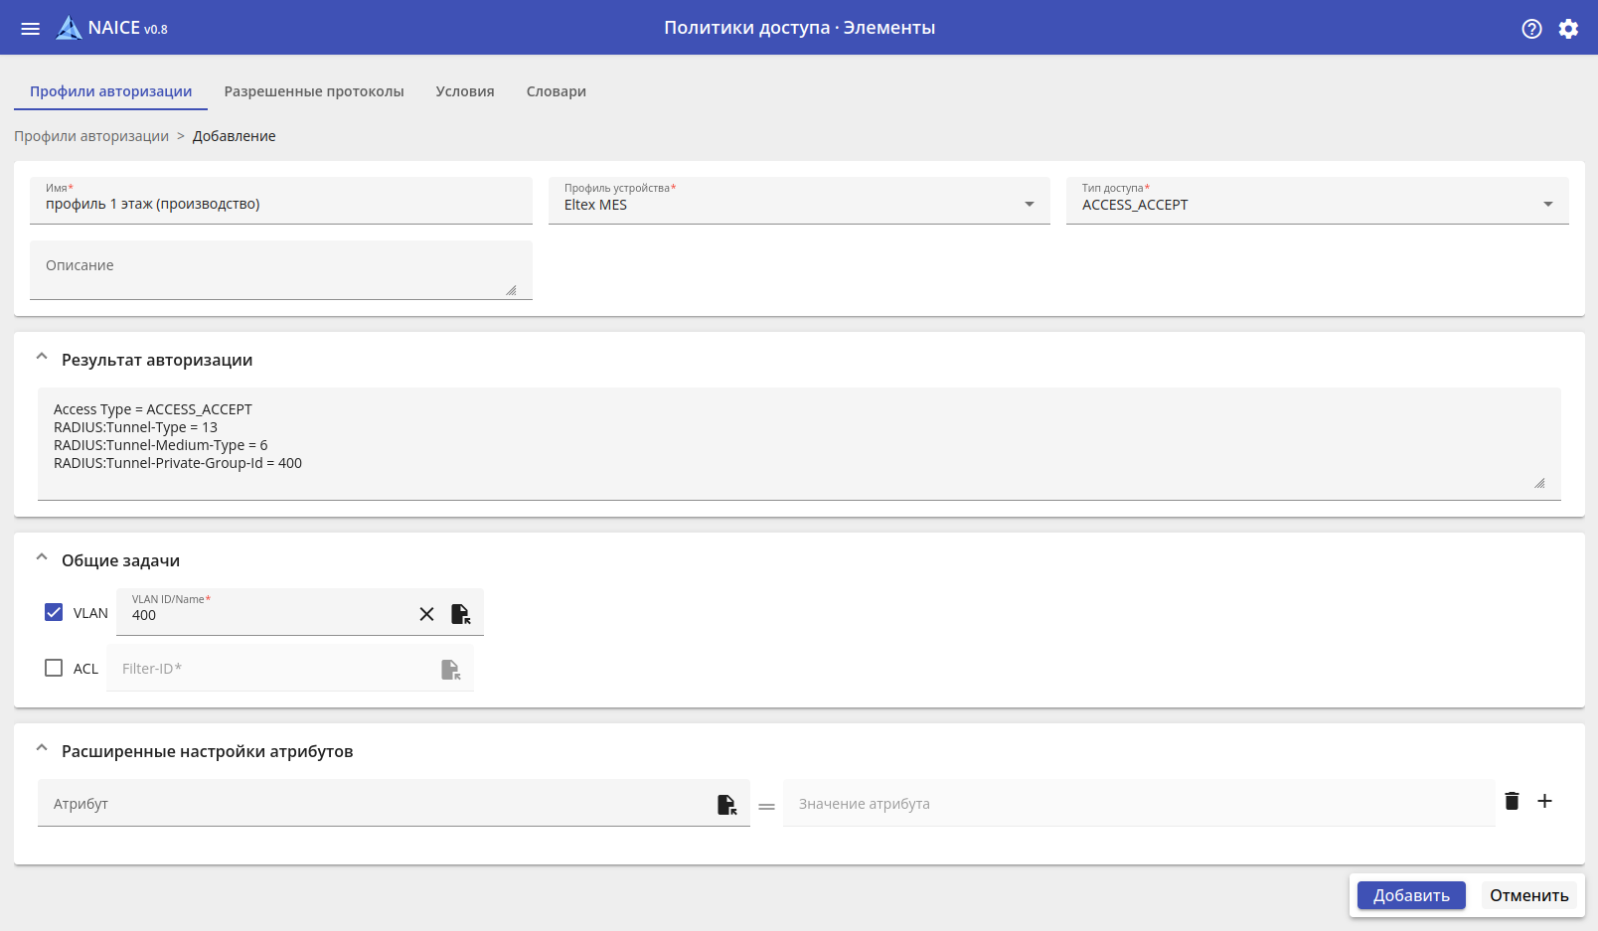The width and height of the screenshot is (1598, 931).
Task: Click the Описание text field
Action: click(280, 269)
